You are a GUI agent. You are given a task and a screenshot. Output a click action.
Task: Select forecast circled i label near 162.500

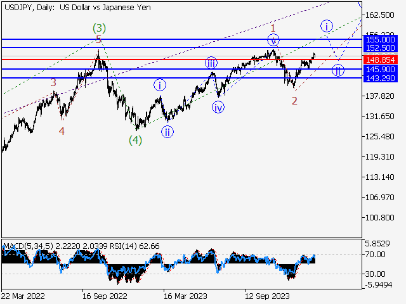click(x=327, y=26)
